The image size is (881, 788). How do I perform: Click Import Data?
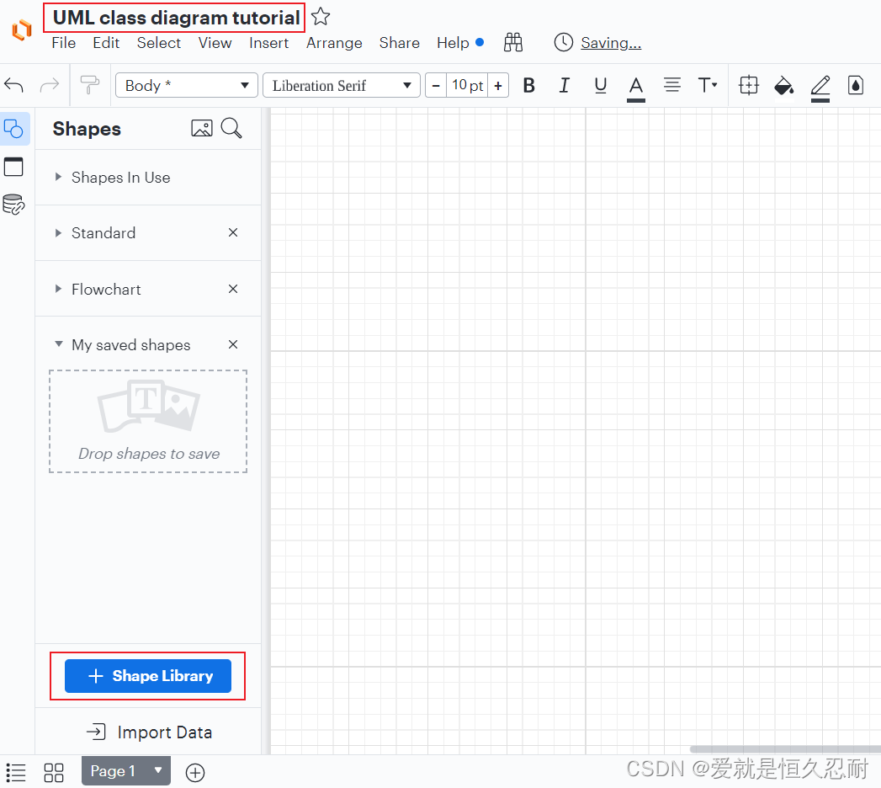click(149, 732)
